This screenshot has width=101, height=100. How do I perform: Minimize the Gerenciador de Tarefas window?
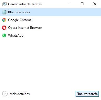69,4
